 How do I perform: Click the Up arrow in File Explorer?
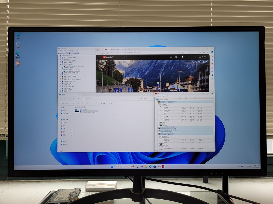coord(69,98)
